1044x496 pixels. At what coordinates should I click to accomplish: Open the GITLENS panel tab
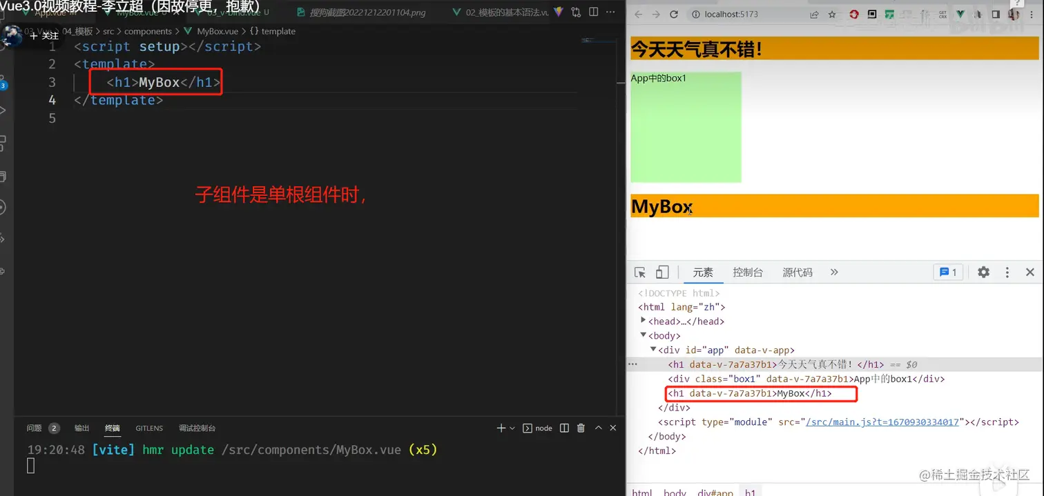tap(149, 428)
